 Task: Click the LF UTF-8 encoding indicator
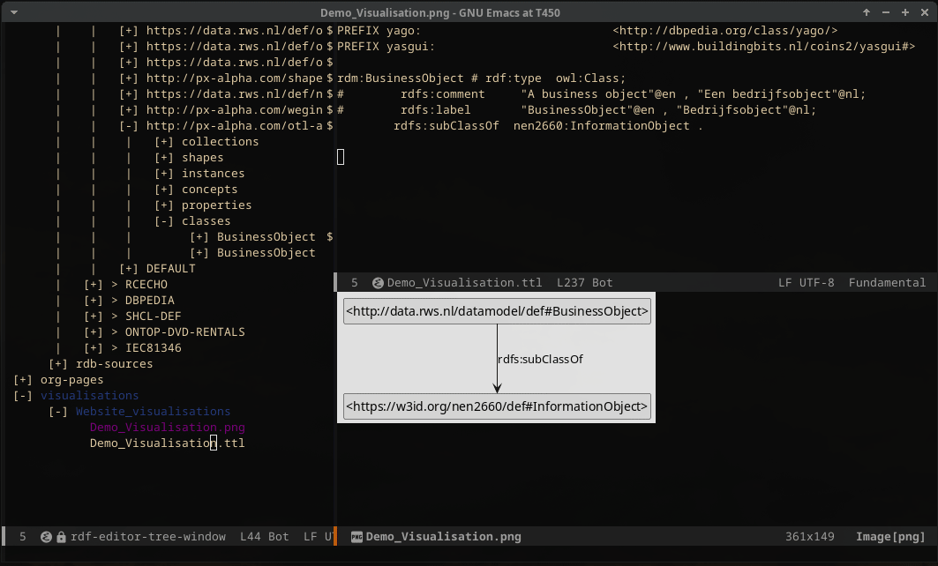806,283
